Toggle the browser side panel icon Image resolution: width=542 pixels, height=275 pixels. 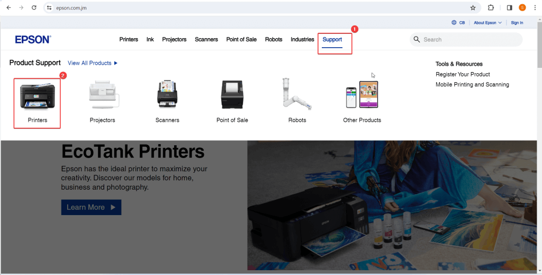click(510, 7)
